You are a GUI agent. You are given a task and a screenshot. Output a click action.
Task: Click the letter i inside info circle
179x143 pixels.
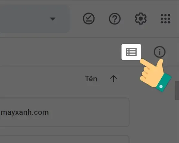(160, 52)
